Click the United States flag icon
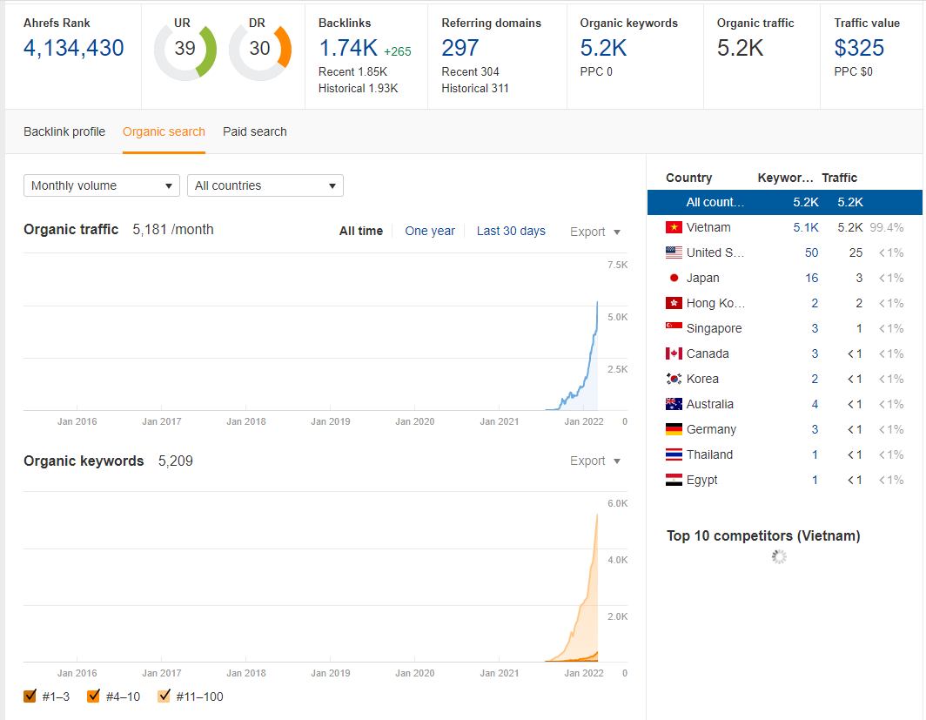Screen dimensions: 926x720 coord(673,252)
